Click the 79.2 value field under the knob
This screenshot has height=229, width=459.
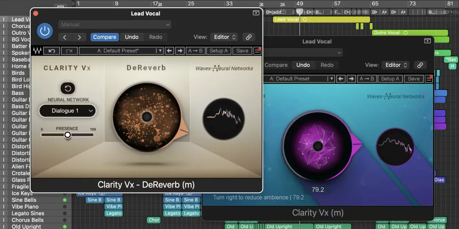click(x=317, y=190)
